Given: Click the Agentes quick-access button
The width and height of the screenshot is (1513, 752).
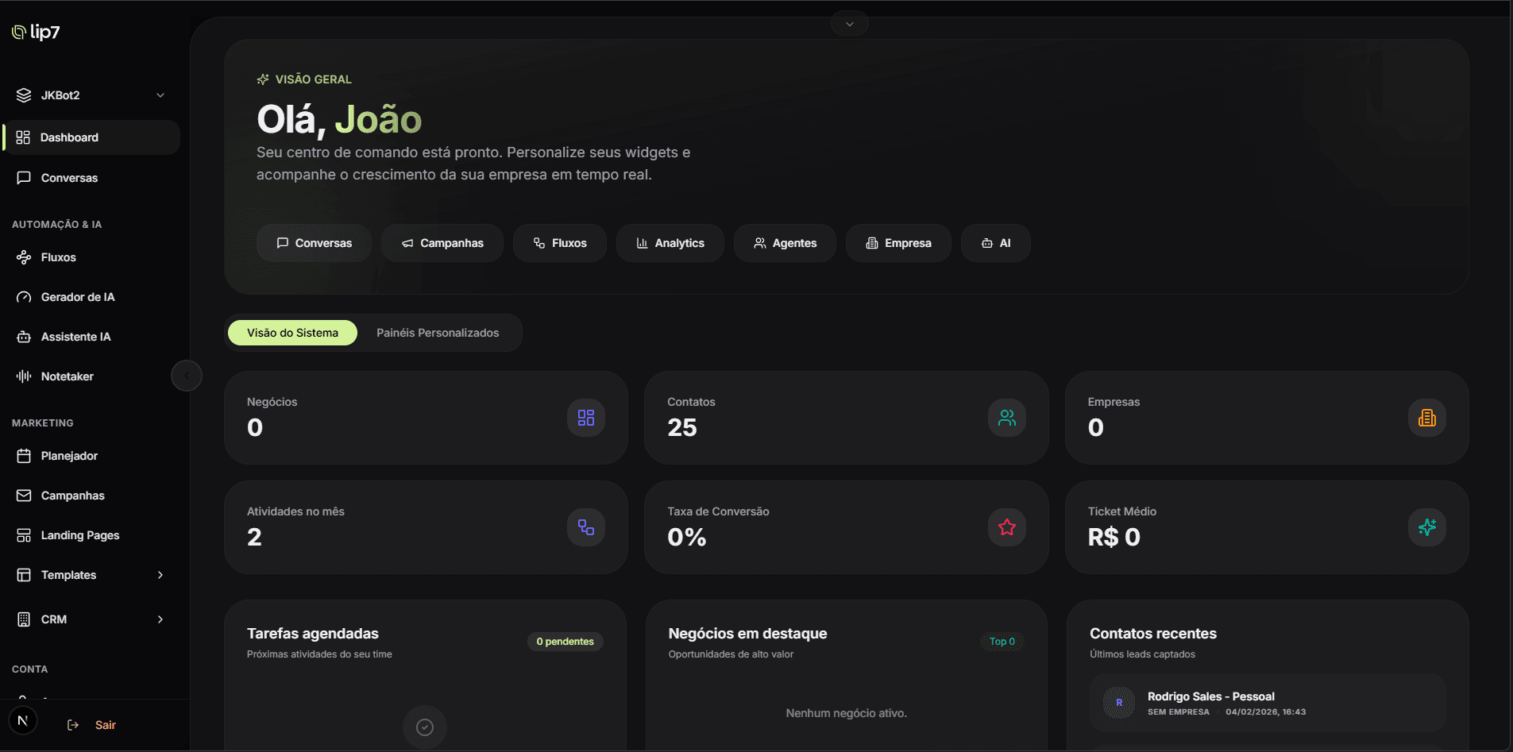Looking at the screenshot, I should 785,242.
